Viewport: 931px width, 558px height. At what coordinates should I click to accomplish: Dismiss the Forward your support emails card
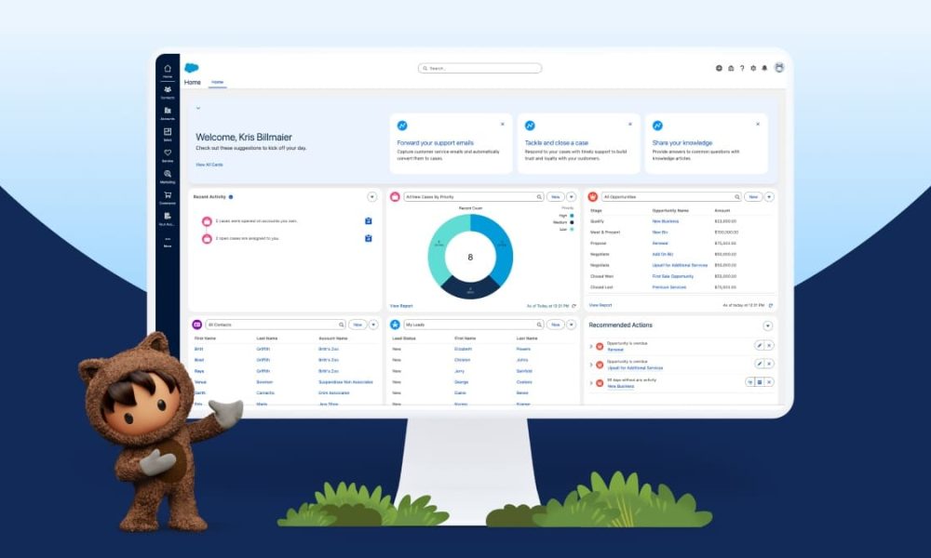point(503,123)
